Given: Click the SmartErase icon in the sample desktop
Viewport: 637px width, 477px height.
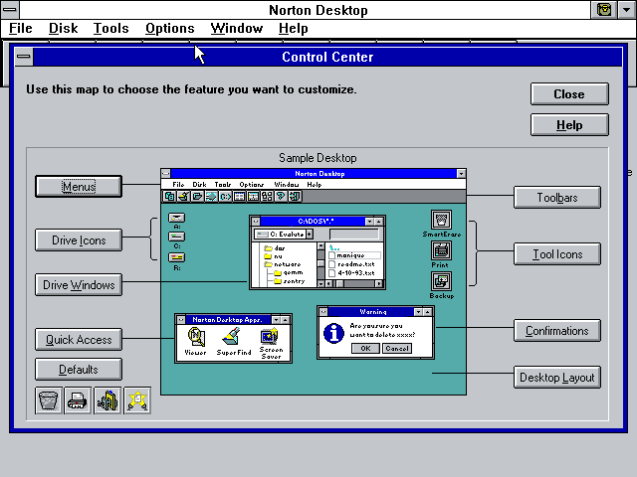Looking at the screenshot, I should [441, 221].
